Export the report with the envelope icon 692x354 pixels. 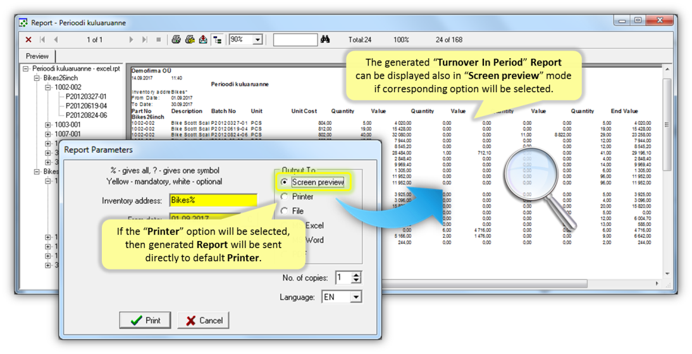pos(203,40)
